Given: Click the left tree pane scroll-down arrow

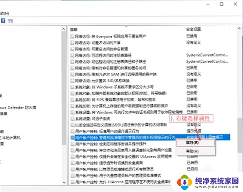Looking at the screenshot, I should (64, 182).
